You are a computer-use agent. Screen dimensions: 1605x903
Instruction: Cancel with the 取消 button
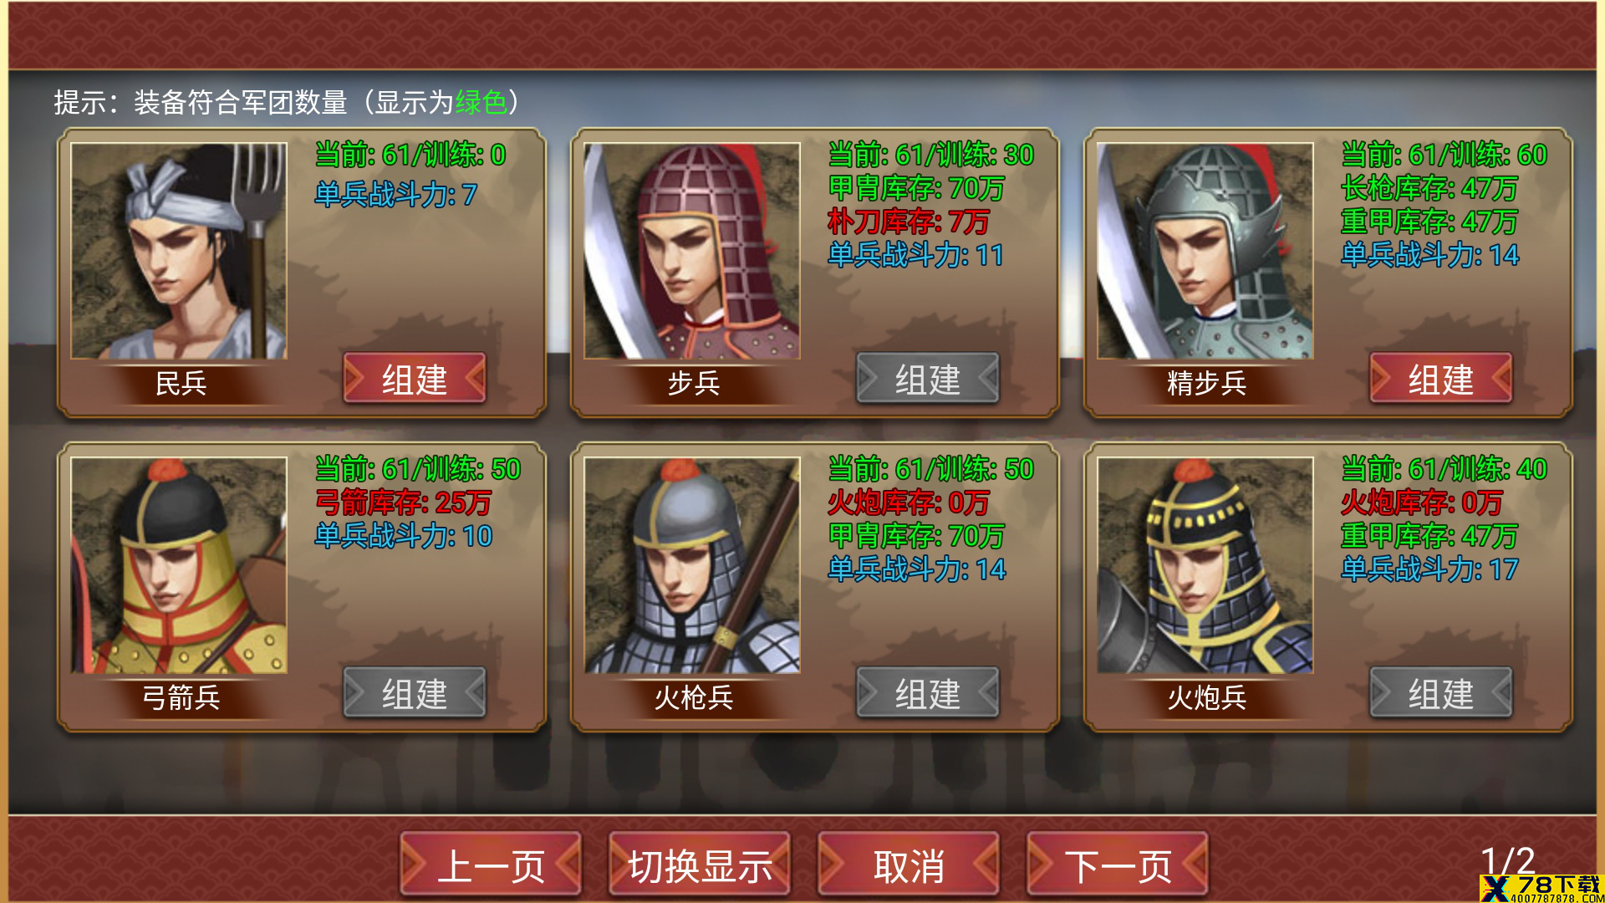click(x=909, y=865)
